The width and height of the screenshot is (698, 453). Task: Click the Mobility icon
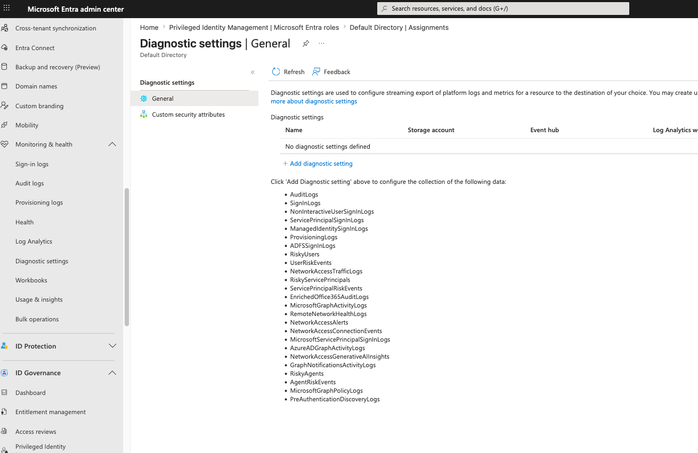(4, 125)
